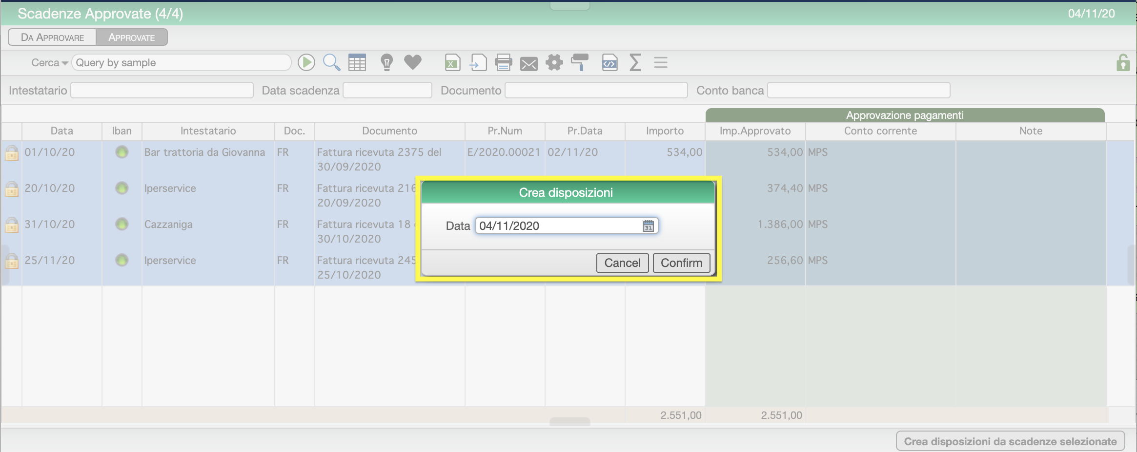This screenshot has width=1137, height=452.
Task: Expand the Cerca dropdown
Action: click(x=49, y=63)
